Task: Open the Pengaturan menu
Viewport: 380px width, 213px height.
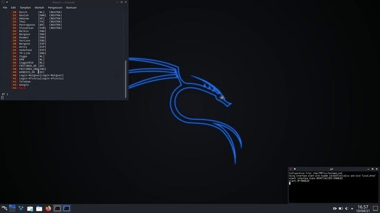Action: click(55, 8)
